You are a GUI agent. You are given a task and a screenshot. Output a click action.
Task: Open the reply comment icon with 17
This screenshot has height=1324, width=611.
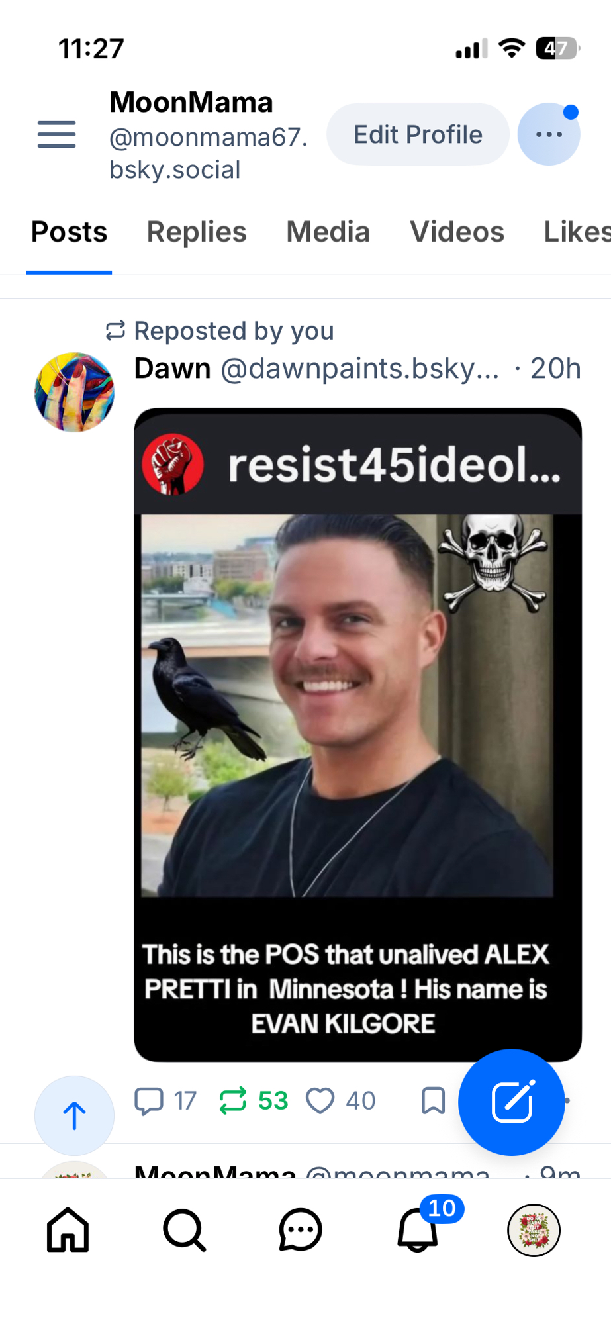(x=165, y=1101)
